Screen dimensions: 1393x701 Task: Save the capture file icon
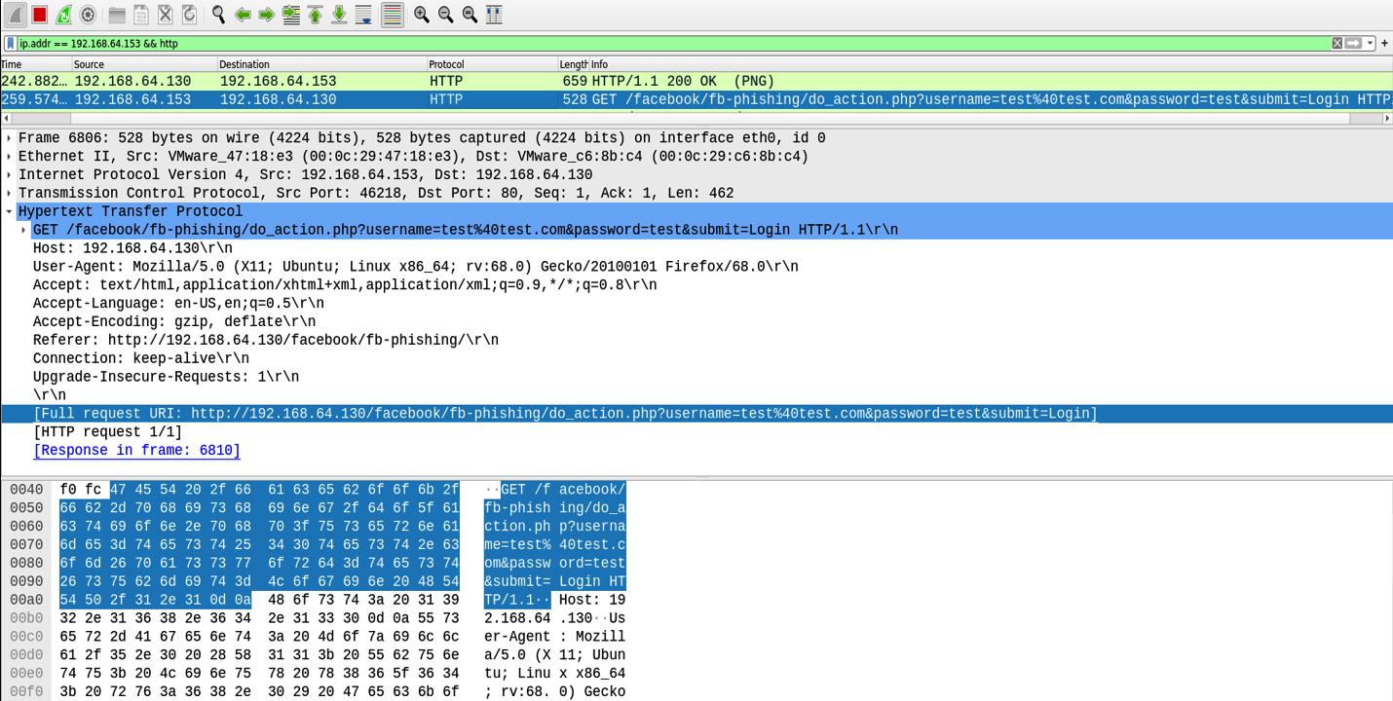pyautogui.click(x=141, y=15)
